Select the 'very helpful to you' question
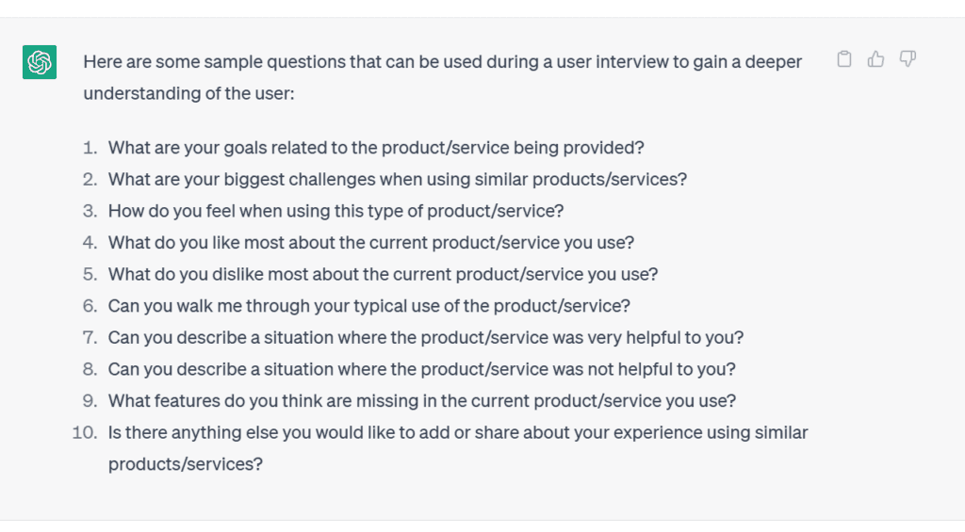The width and height of the screenshot is (965, 532). click(426, 337)
